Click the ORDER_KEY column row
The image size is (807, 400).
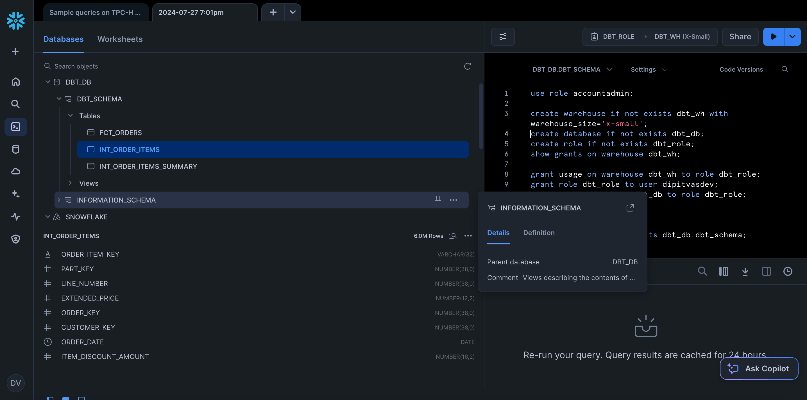[x=259, y=313]
